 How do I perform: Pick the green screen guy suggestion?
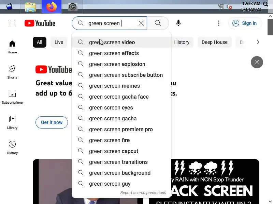click(x=121, y=184)
